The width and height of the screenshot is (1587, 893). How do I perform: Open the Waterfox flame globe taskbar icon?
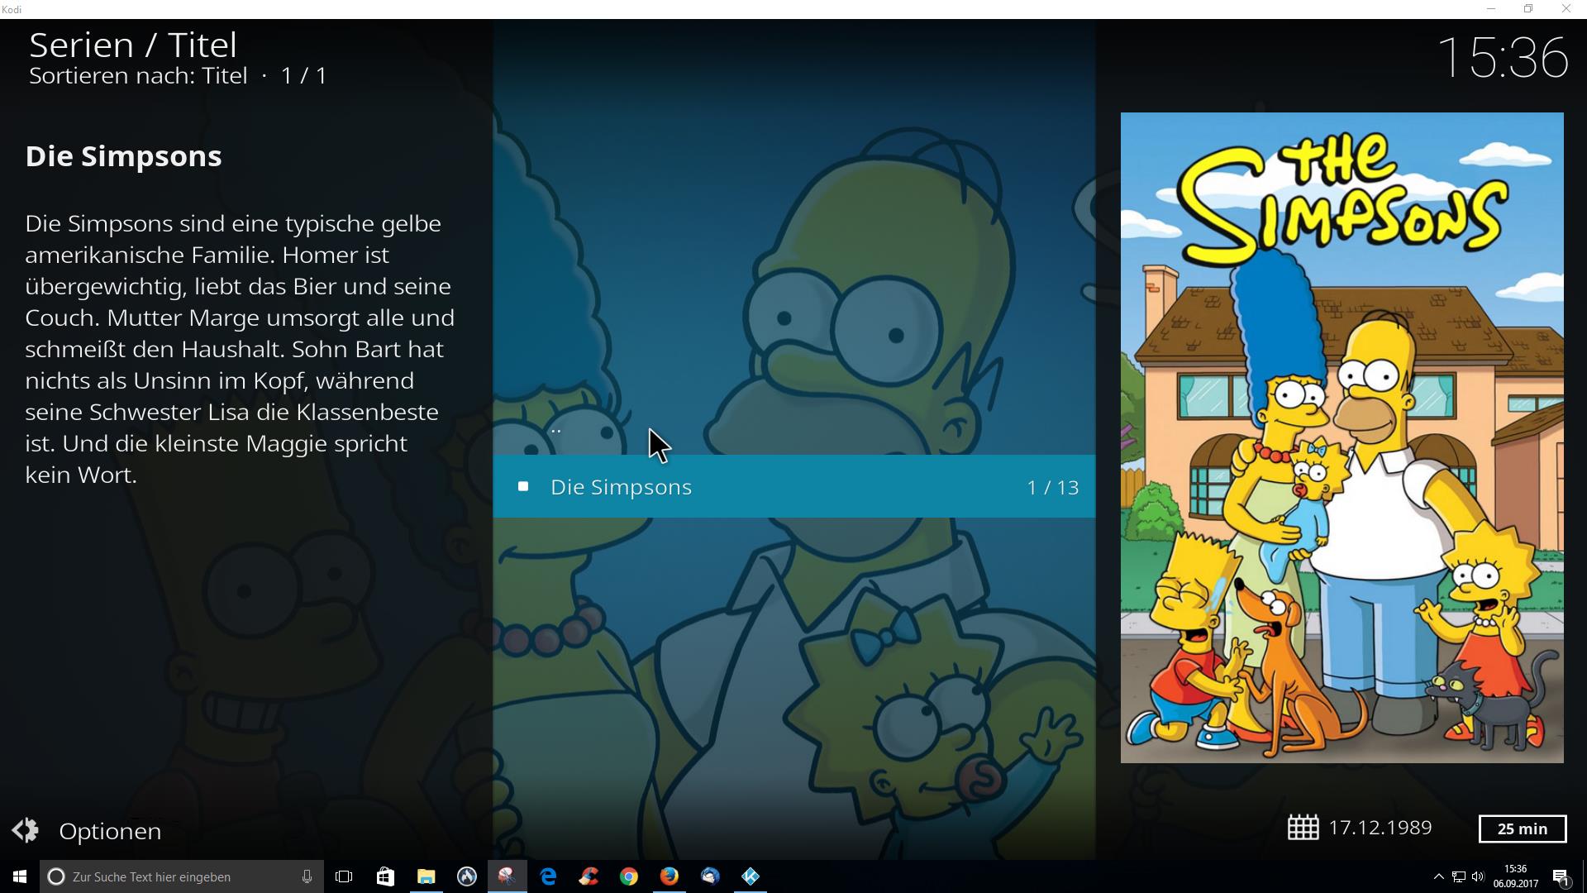(466, 876)
